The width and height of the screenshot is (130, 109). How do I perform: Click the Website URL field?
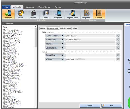(90, 59)
